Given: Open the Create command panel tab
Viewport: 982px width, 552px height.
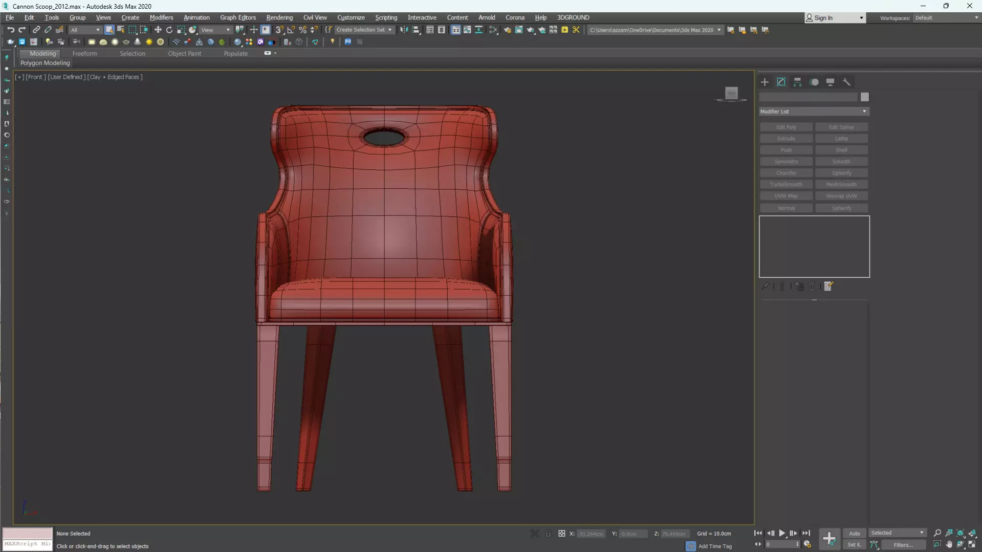Looking at the screenshot, I should point(765,82).
